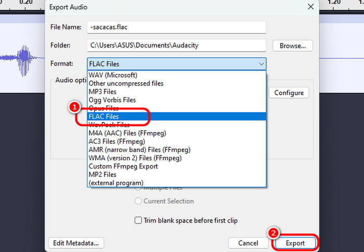Collapse the Format dropdown arrow

tap(262, 64)
